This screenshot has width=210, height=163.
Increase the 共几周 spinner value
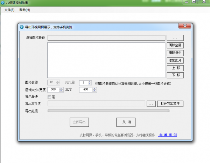[90, 82]
